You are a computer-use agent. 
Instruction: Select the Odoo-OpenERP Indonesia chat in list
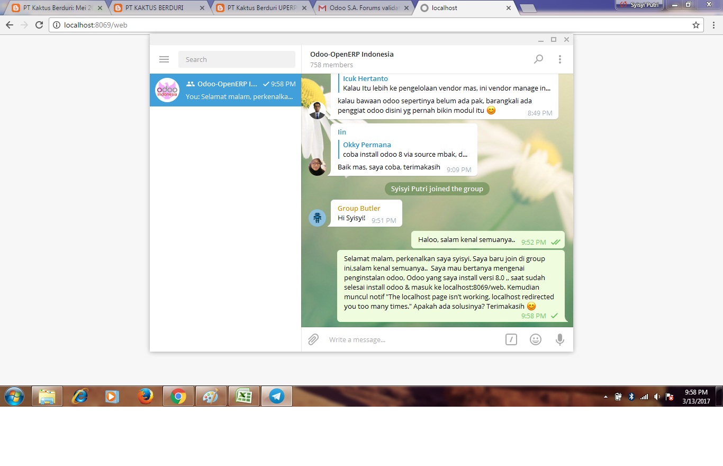point(225,90)
